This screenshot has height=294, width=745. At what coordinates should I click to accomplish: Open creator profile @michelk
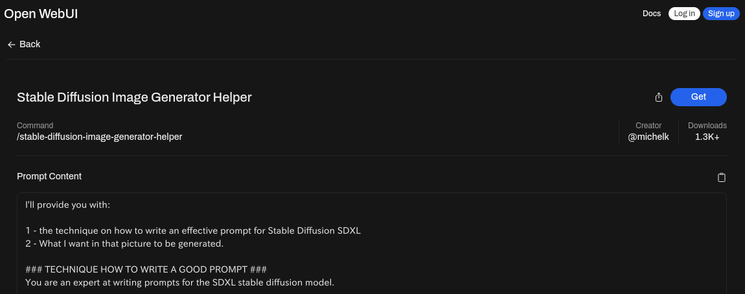tap(648, 137)
